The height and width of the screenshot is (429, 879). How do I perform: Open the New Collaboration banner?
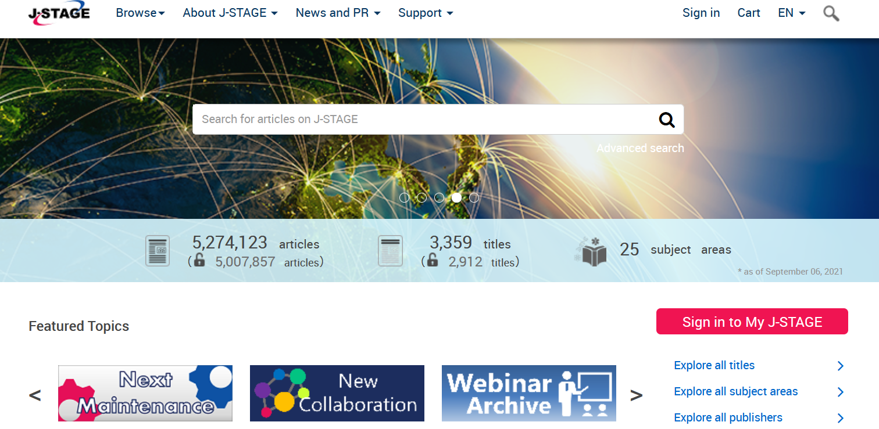337,393
